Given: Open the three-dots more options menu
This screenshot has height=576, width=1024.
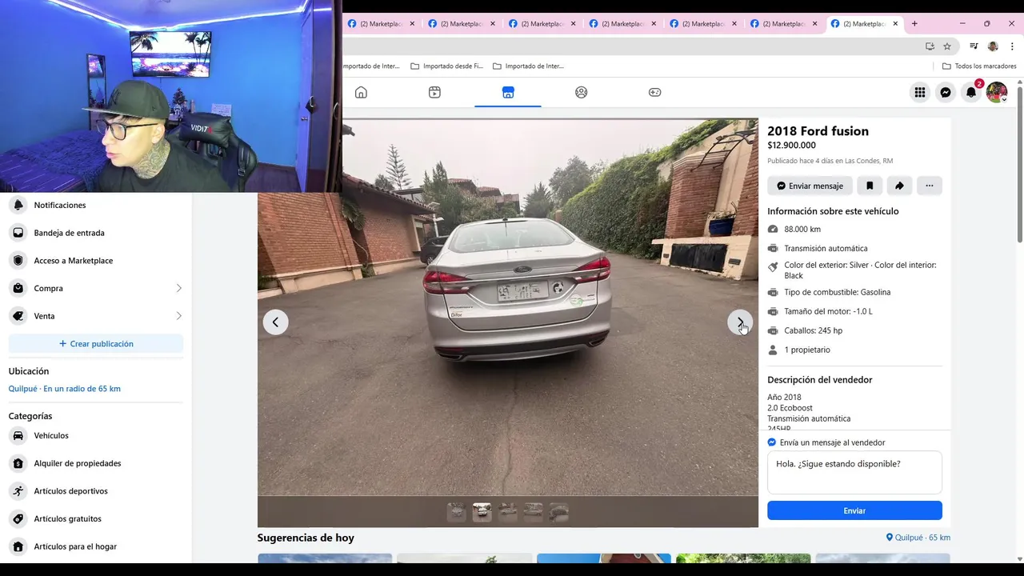Looking at the screenshot, I should (x=929, y=186).
